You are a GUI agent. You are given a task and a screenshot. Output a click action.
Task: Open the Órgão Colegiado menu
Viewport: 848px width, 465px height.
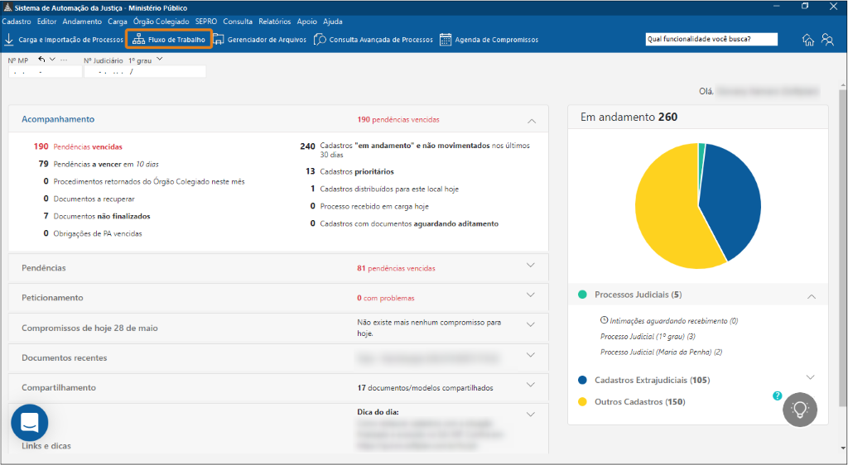coord(161,22)
